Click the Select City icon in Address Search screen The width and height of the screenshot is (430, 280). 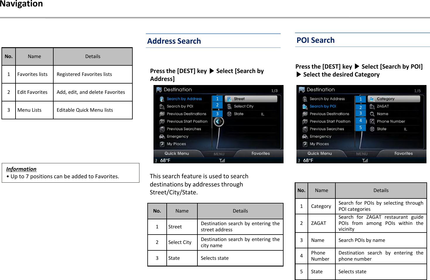(229, 106)
